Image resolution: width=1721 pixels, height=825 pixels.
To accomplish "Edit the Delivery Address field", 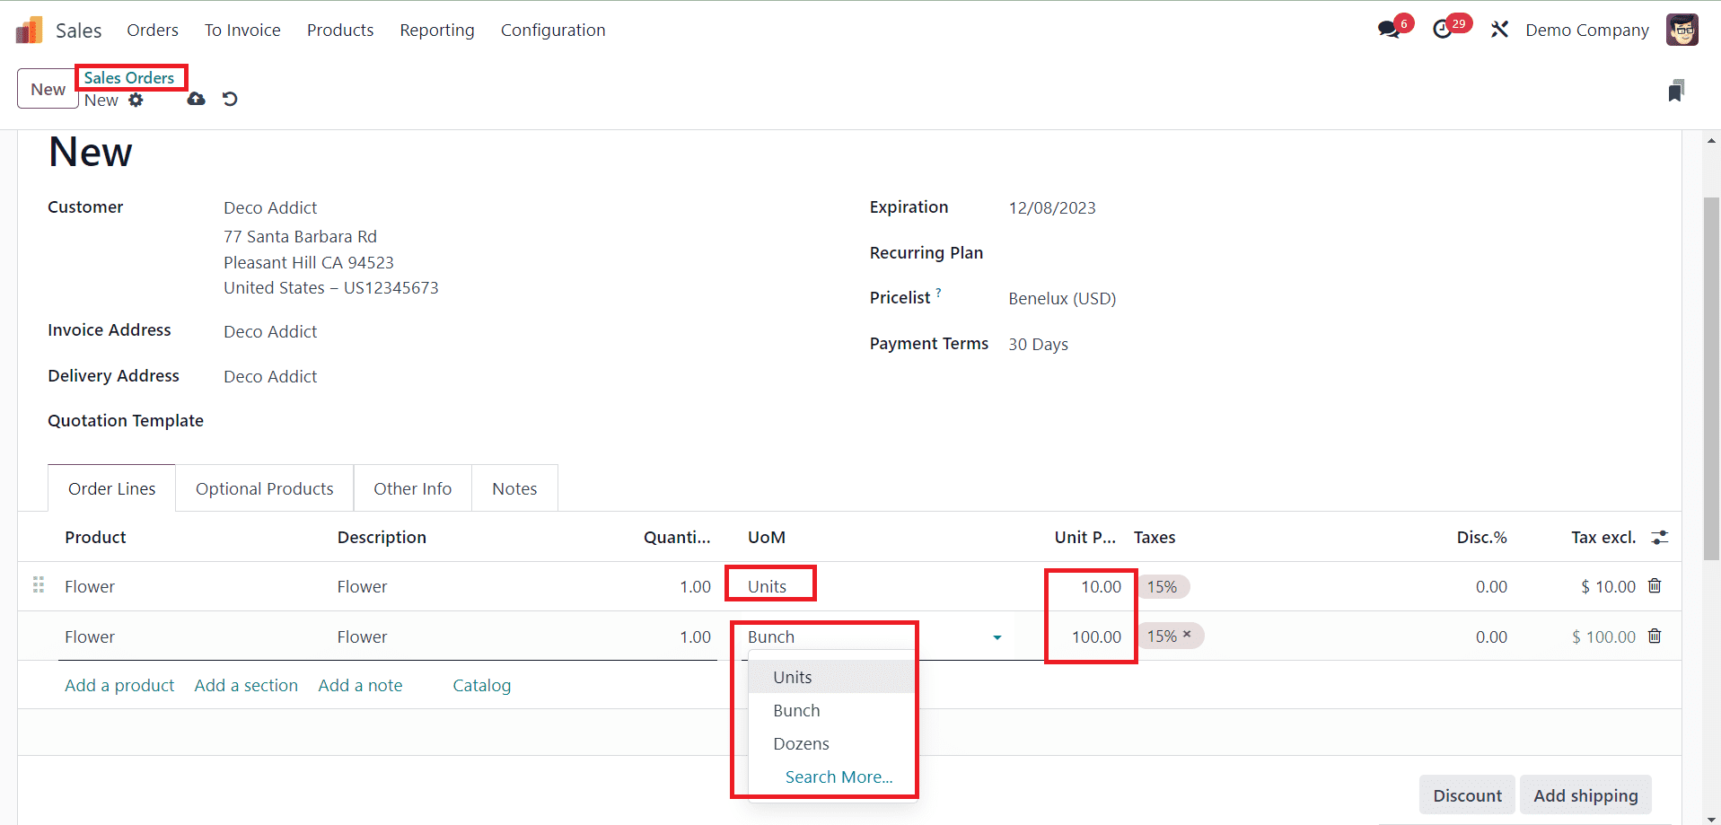I will click(270, 376).
